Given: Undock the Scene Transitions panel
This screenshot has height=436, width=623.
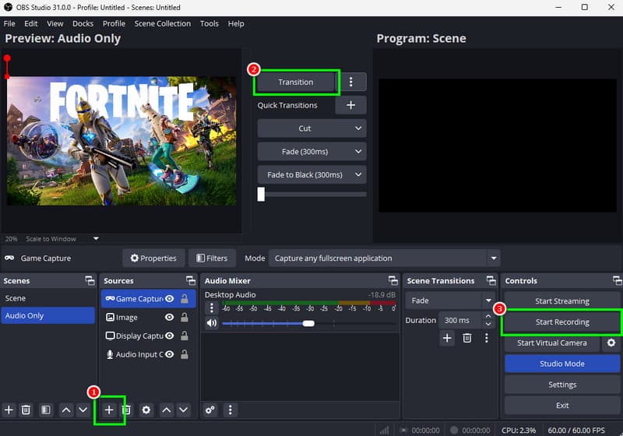Looking at the screenshot, I should [491, 281].
